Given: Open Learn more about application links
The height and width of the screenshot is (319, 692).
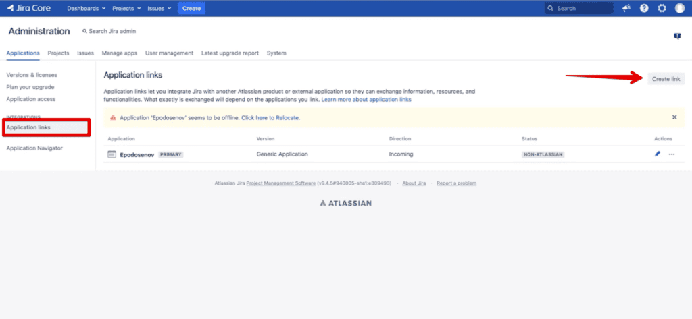Looking at the screenshot, I should click(366, 100).
